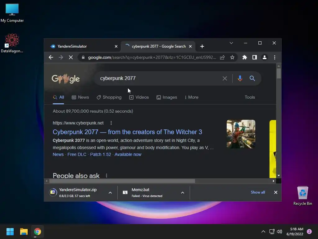Click horizontal scrollbar thumb
The height and width of the screenshot is (239, 318).
click(x=122, y=181)
